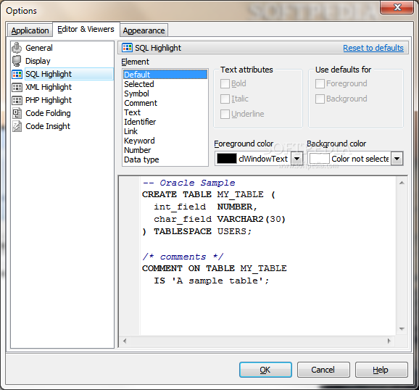Click the "IS 'A sample table';" line

[x=212, y=281]
